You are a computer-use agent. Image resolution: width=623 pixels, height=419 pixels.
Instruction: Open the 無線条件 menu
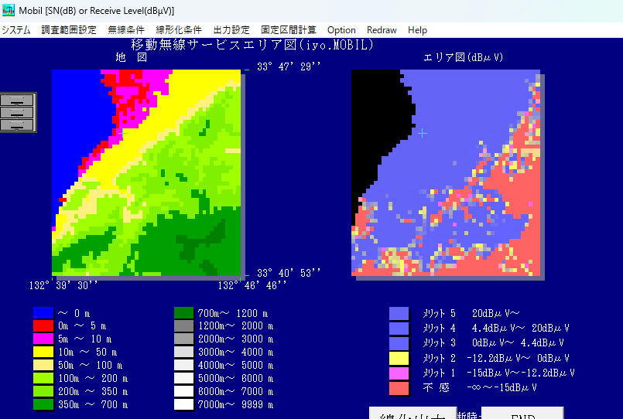[126, 30]
